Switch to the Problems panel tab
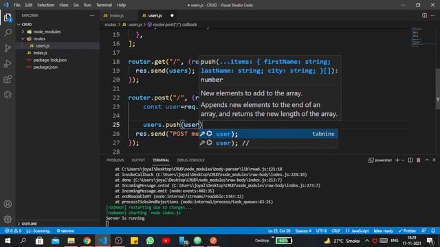Image resolution: width=440 pixels, height=247 pixels. coord(115,160)
